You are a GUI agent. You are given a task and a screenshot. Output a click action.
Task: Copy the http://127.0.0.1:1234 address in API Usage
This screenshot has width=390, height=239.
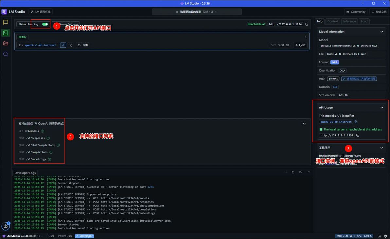click(x=357, y=135)
